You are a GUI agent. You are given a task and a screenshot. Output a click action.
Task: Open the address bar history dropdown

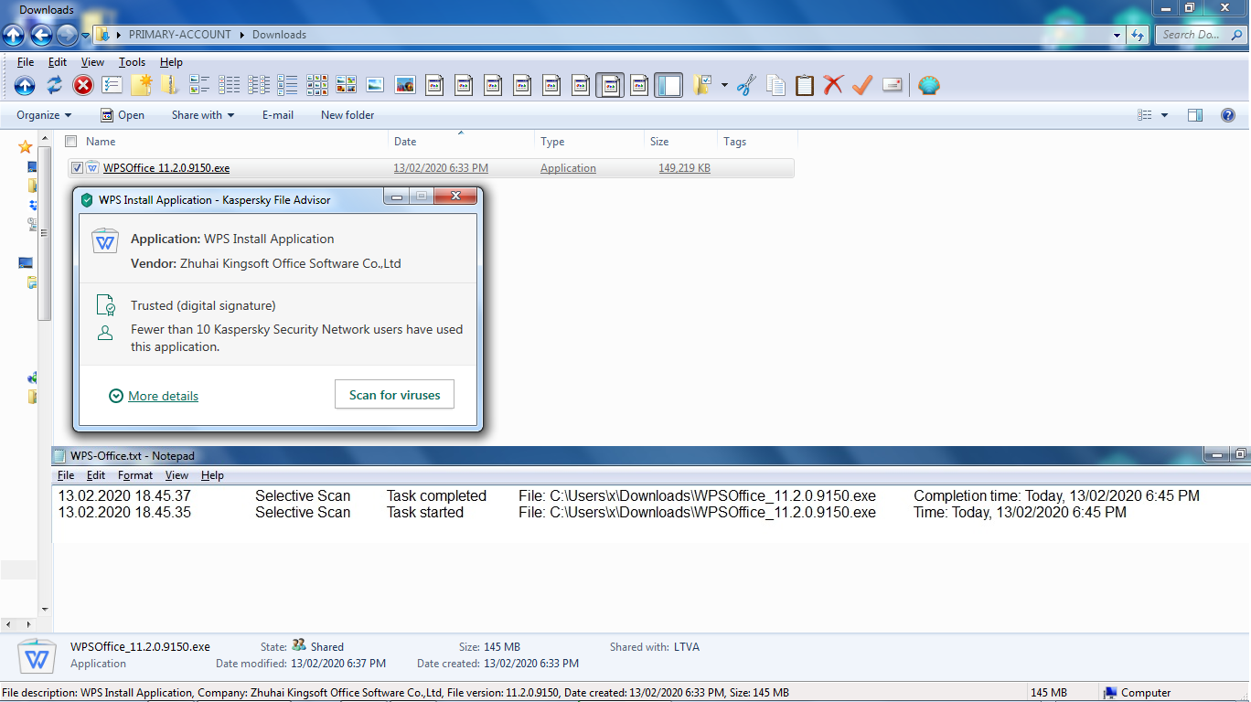click(x=1117, y=35)
